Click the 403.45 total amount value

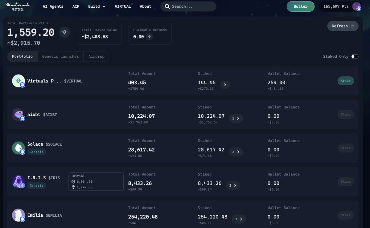tap(137, 83)
